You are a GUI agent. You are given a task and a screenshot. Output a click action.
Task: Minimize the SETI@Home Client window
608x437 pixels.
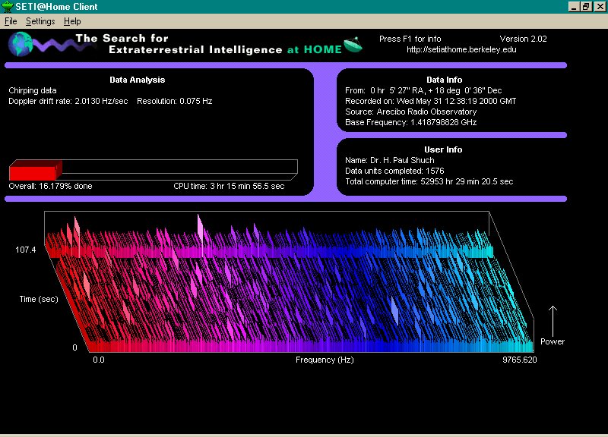click(574, 7)
